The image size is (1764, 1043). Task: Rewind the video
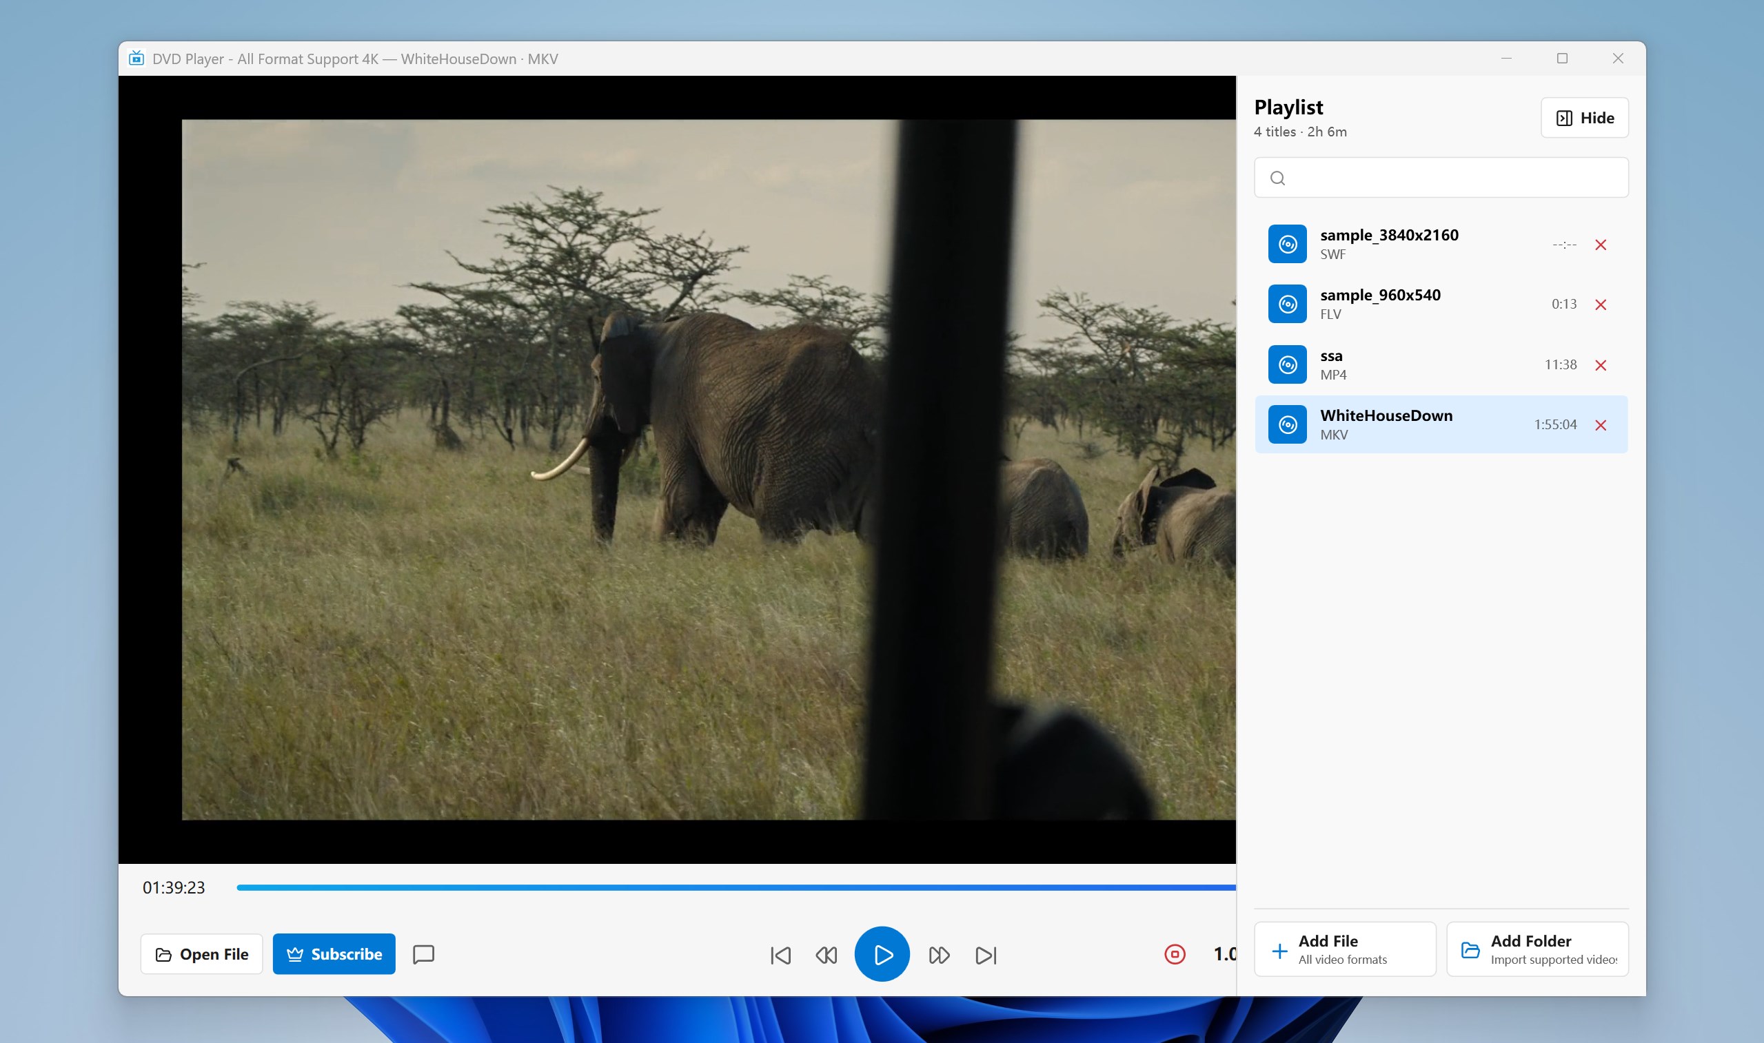click(x=826, y=955)
